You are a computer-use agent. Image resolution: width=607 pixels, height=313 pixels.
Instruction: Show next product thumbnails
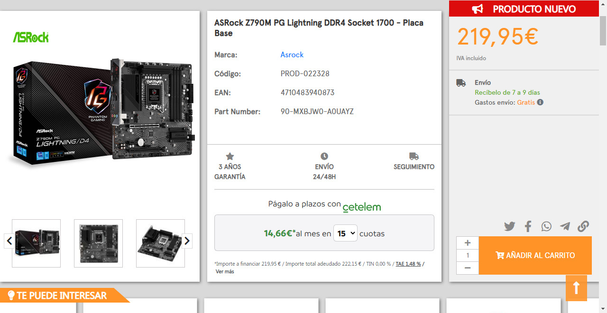187,241
